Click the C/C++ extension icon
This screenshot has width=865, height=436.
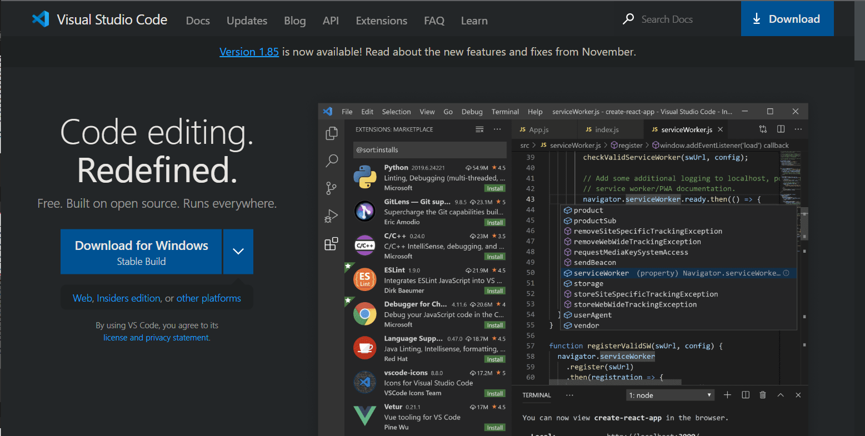click(x=365, y=245)
